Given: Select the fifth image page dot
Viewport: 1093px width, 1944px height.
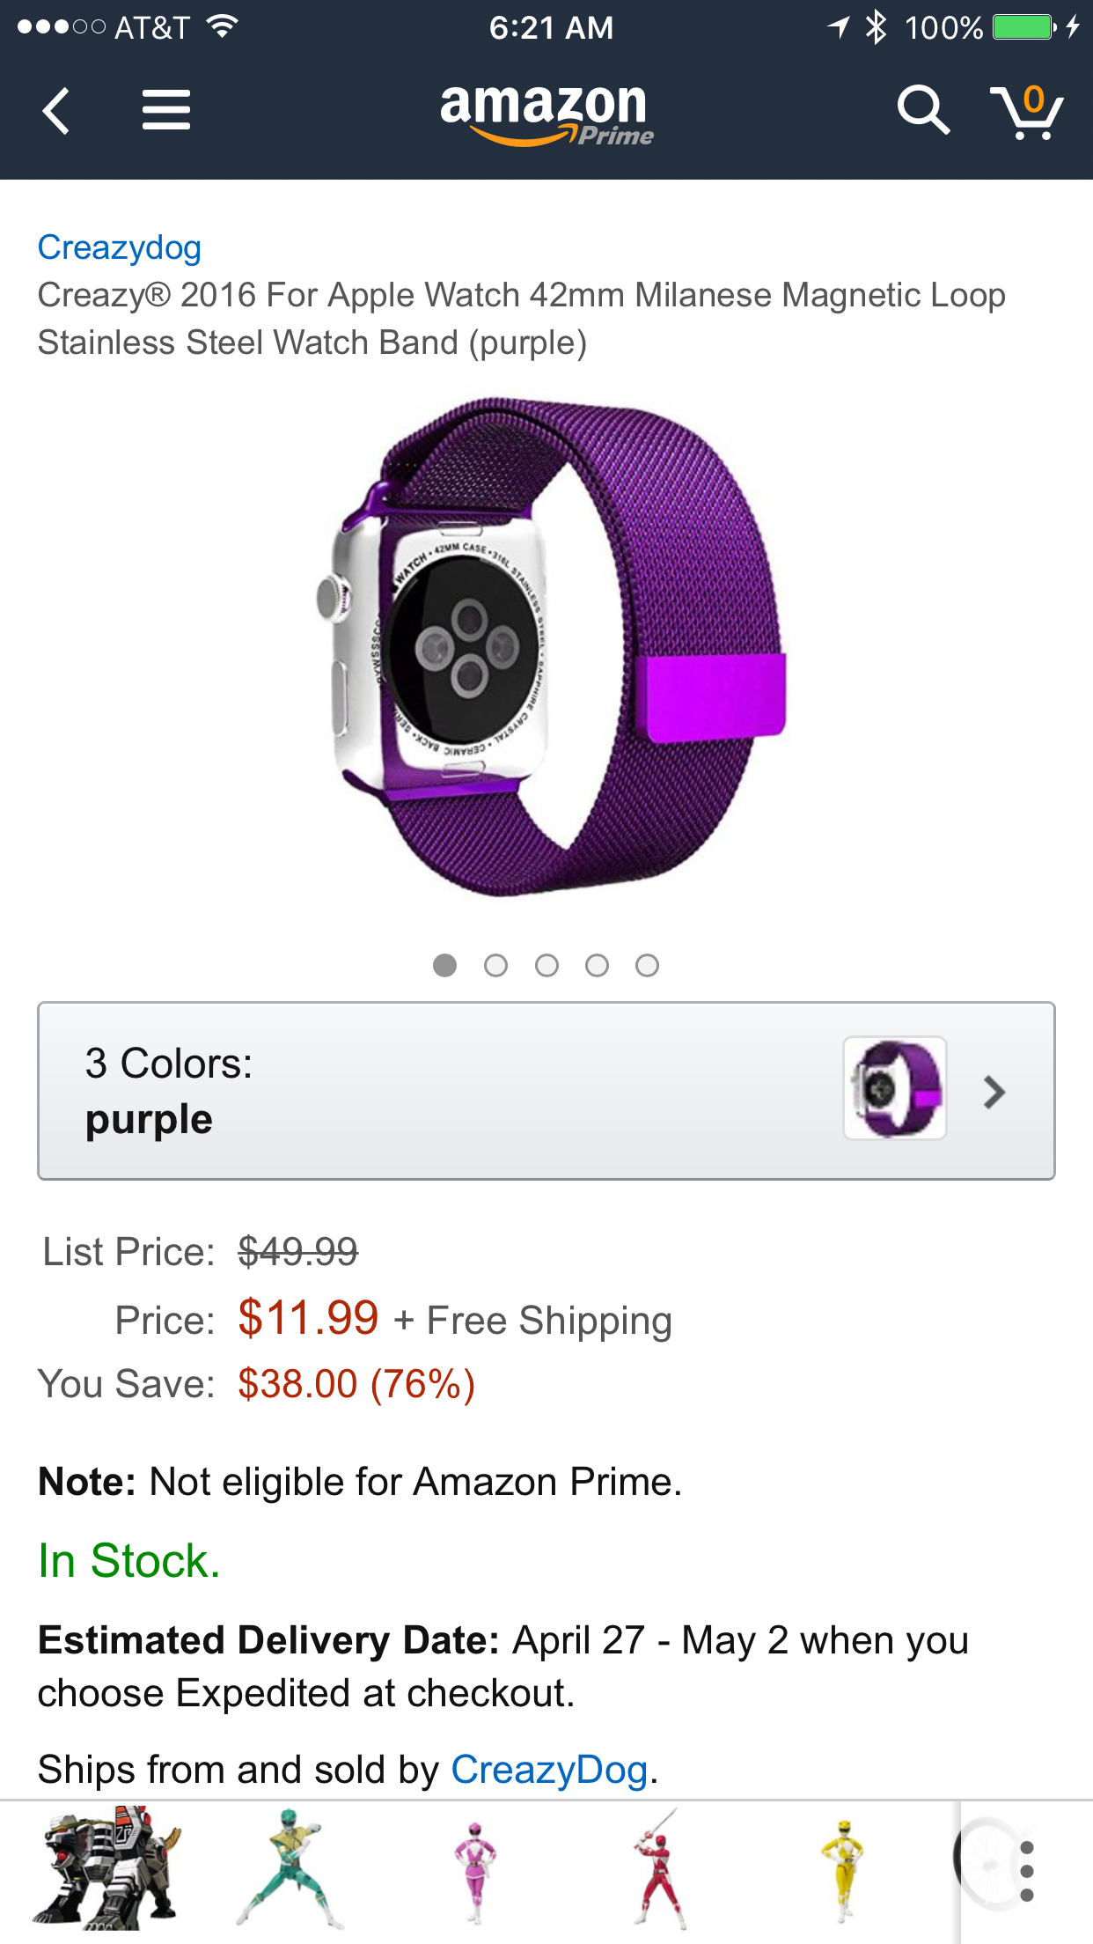Looking at the screenshot, I should click(x=647, y=966).
